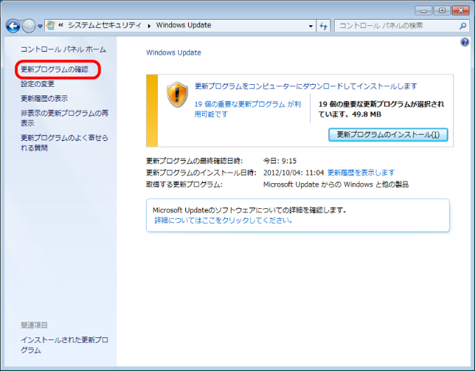Open 設定の変更

pyautogui.click(x=38, y=84)
